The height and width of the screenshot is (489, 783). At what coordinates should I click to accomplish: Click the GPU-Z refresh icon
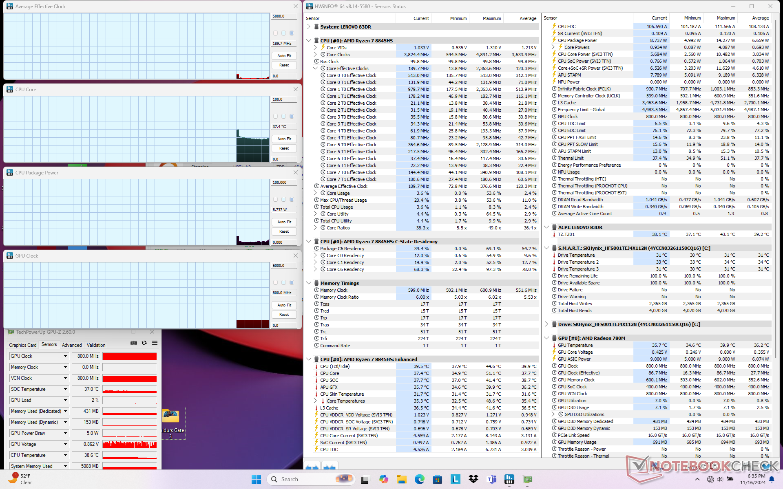(x=144, y=343)
